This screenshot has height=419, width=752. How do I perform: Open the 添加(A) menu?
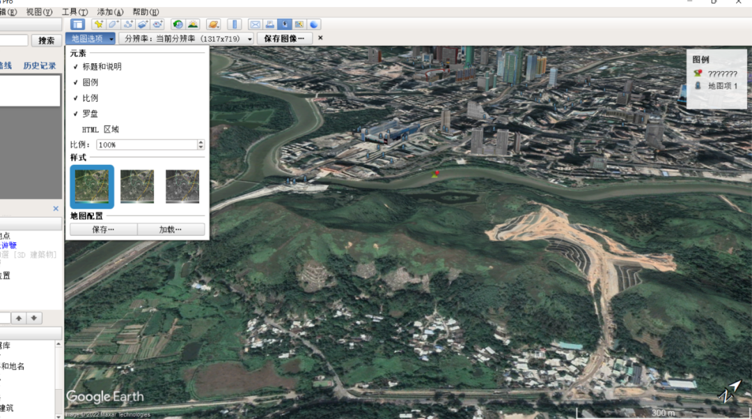110,12
